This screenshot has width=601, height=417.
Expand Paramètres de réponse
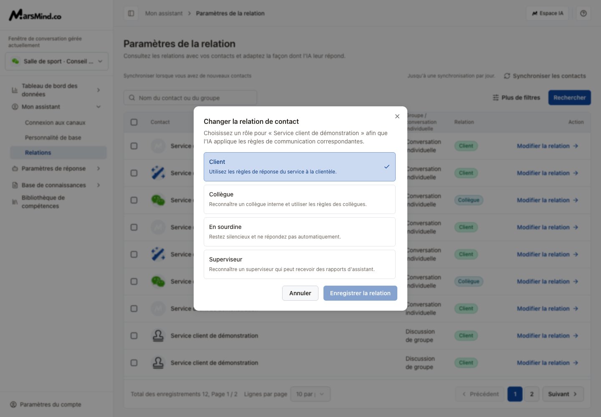(x=57, y=168)
